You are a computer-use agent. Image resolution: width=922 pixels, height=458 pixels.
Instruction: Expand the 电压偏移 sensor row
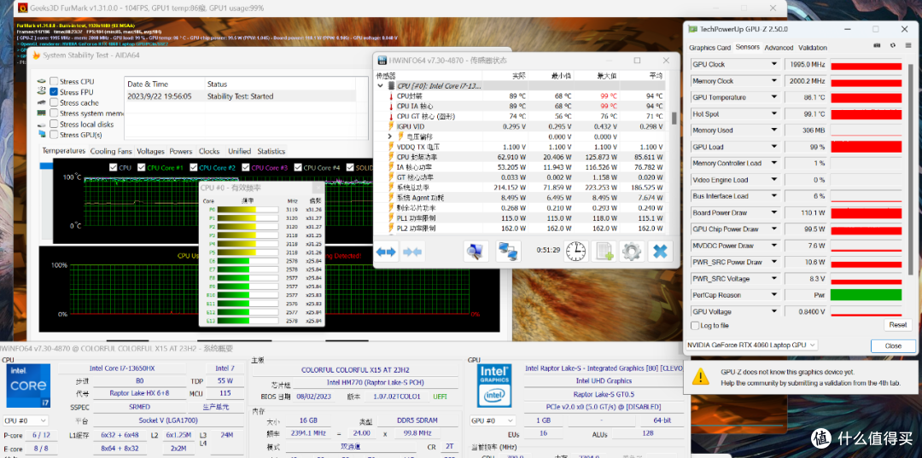point(390,136)
